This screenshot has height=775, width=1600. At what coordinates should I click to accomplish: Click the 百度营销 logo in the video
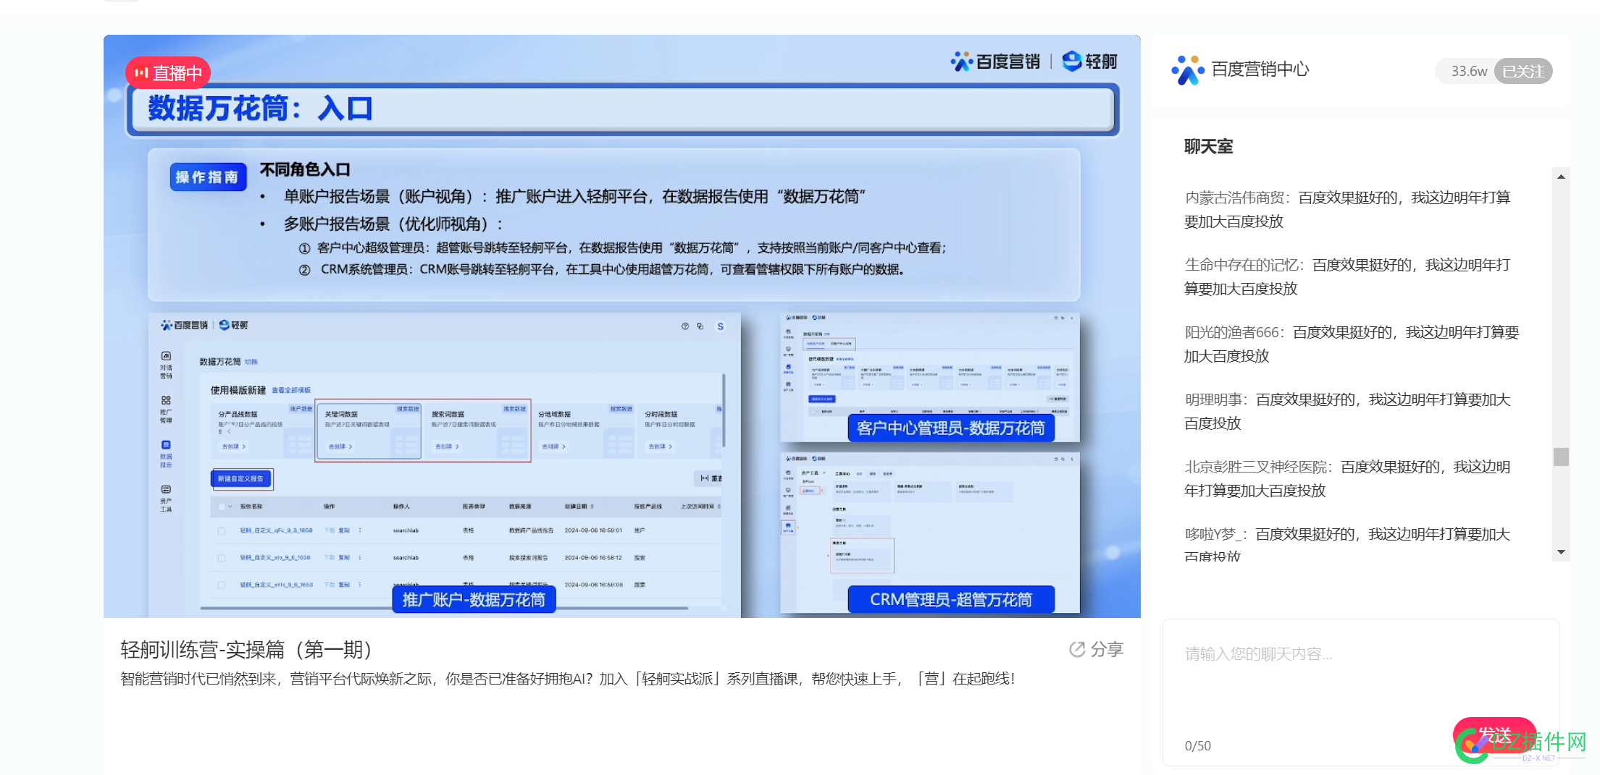[x=995, y=62]
